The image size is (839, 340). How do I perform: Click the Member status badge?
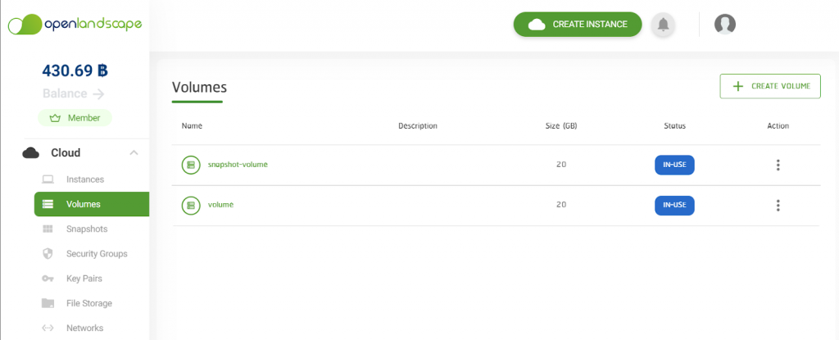[75, 118]
